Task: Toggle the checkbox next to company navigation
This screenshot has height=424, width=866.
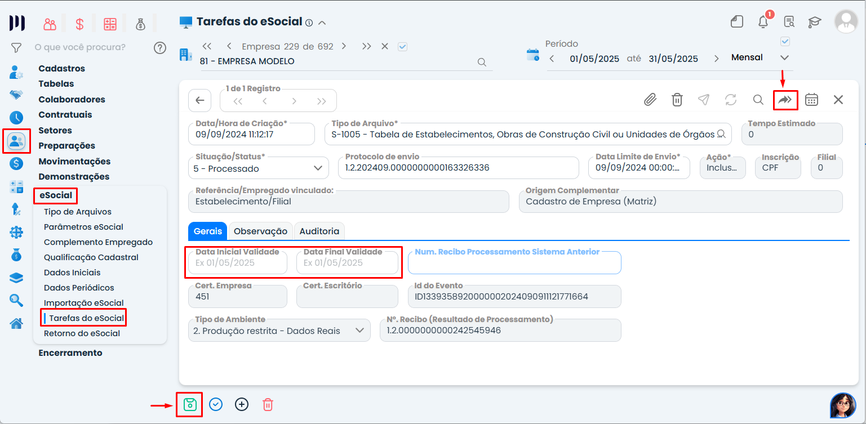Action: (402, 47)
